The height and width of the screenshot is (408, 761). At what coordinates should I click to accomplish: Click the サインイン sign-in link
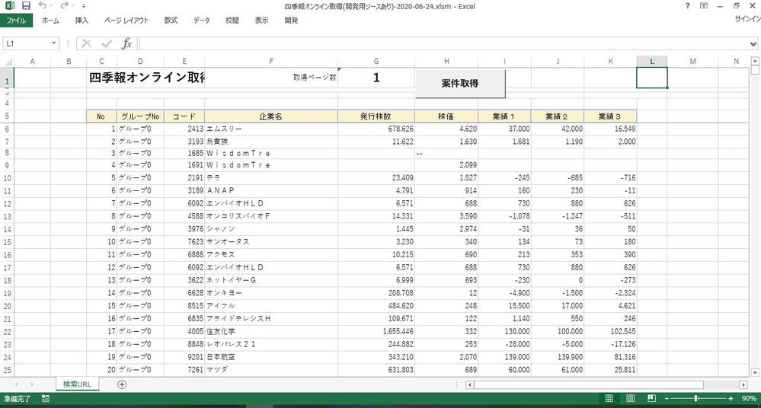747,19
